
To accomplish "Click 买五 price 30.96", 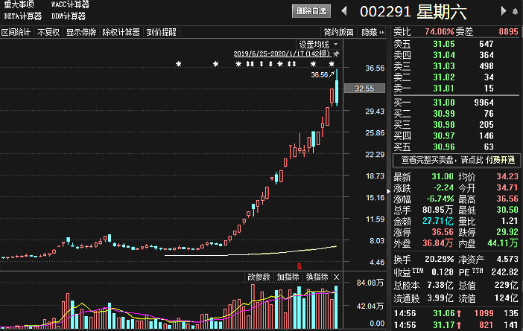I will coord(443,147).
